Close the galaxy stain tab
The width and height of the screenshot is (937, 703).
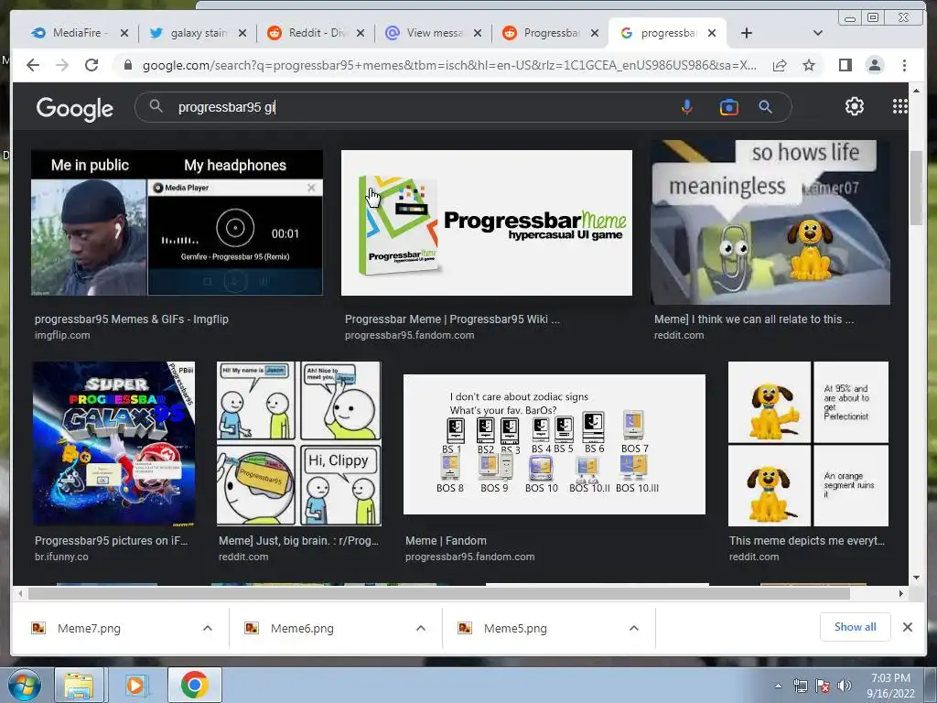point(242,33)
